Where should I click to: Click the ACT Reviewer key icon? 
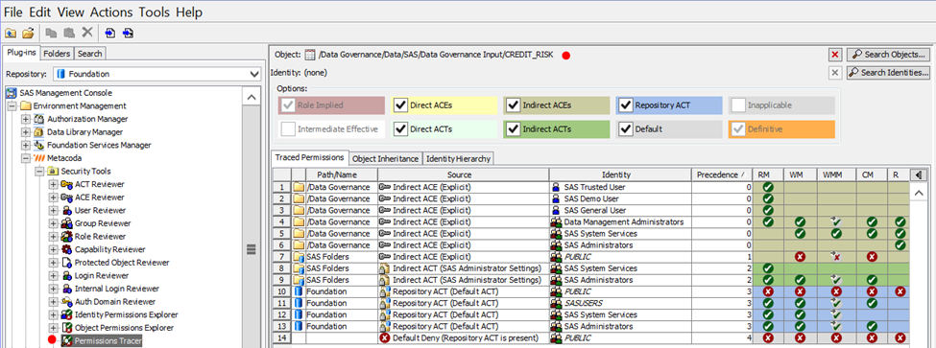(66, 184)
